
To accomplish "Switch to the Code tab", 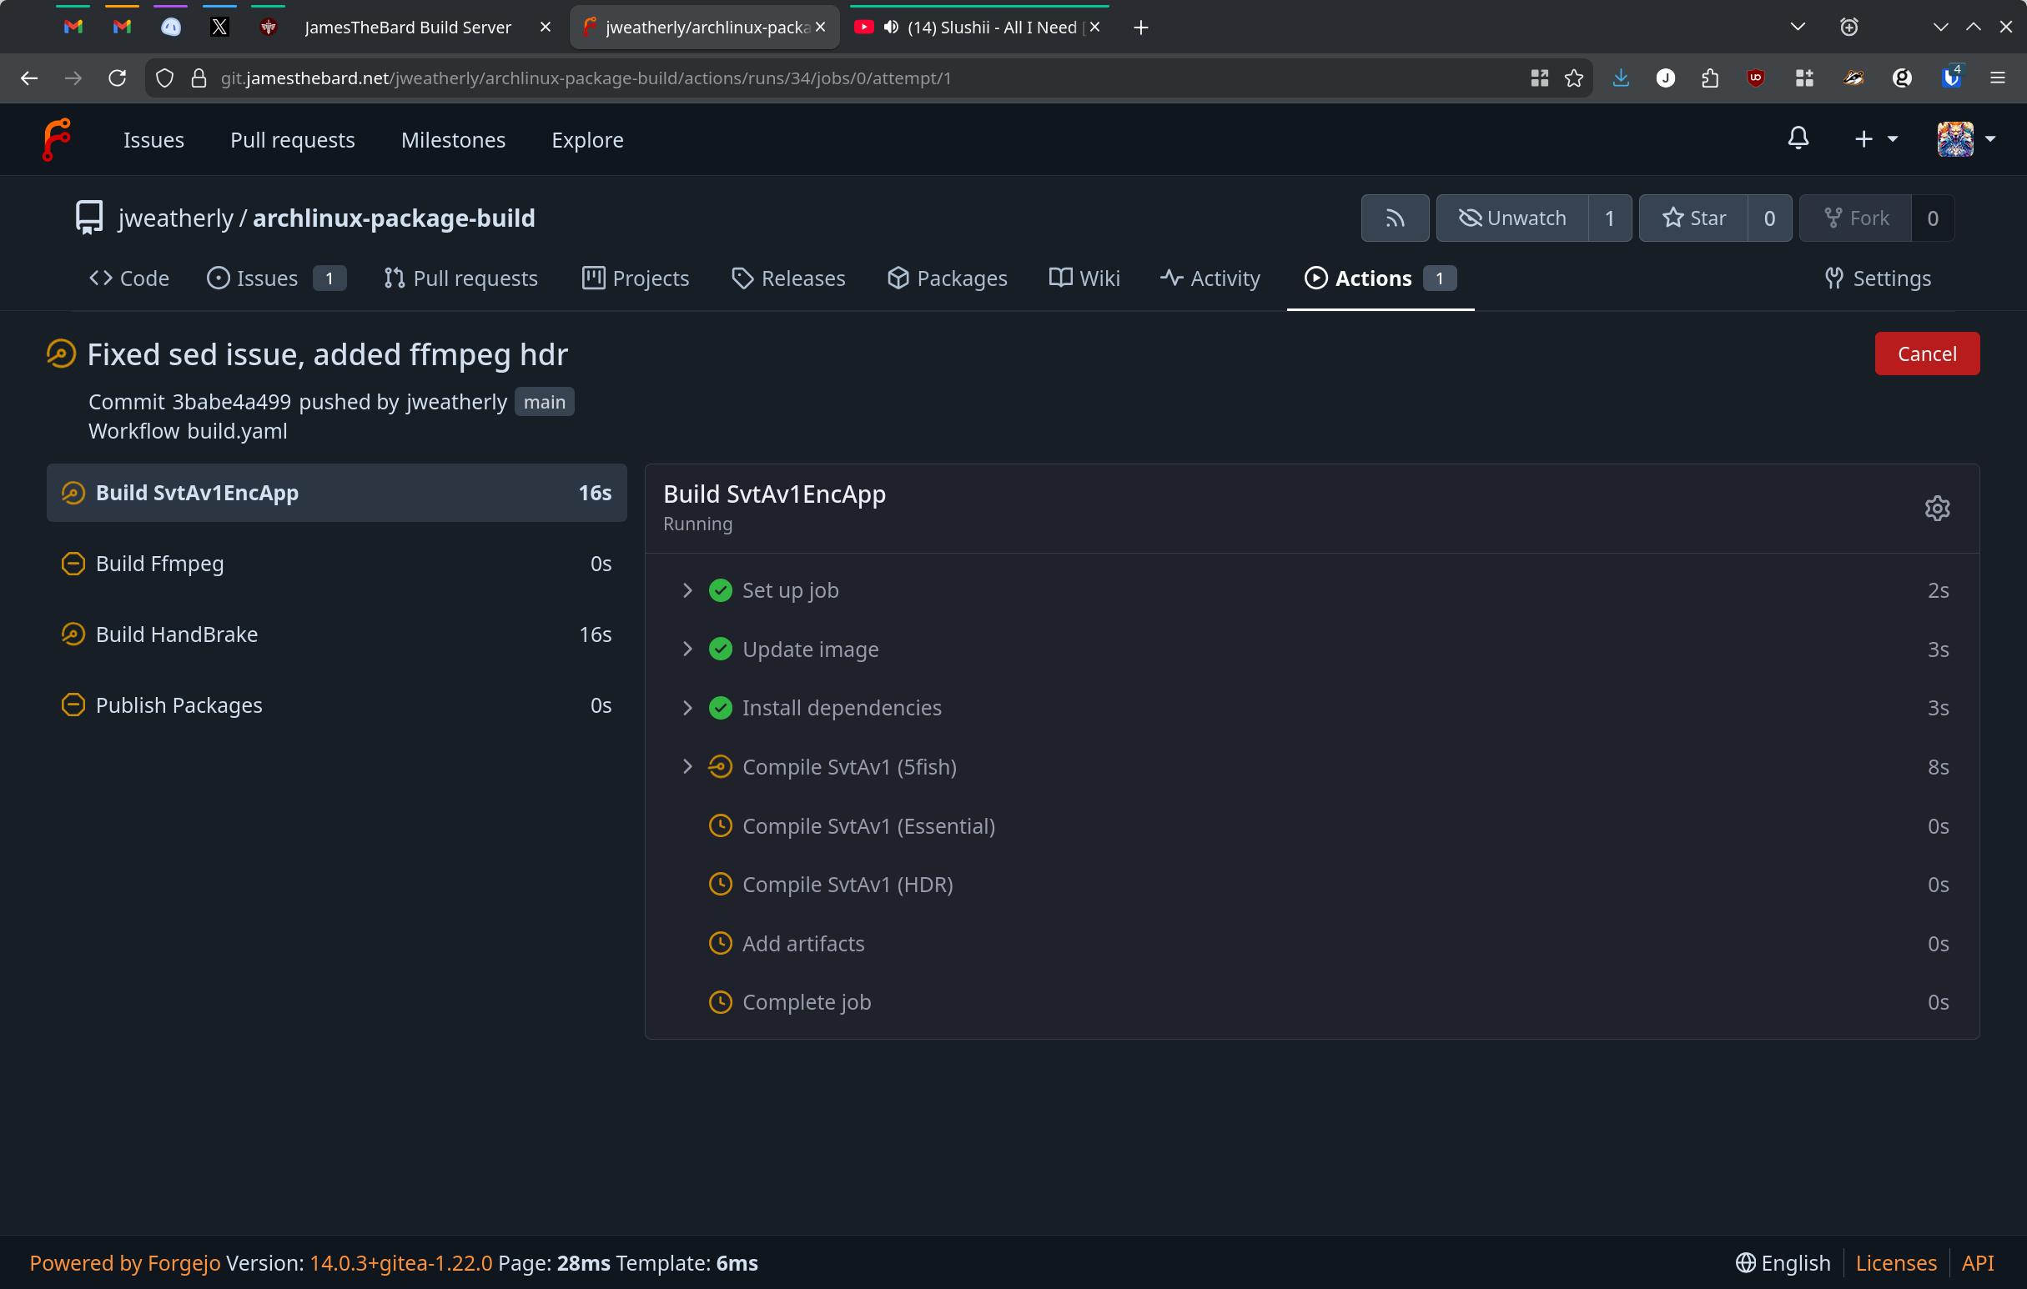I will point(128,278).
